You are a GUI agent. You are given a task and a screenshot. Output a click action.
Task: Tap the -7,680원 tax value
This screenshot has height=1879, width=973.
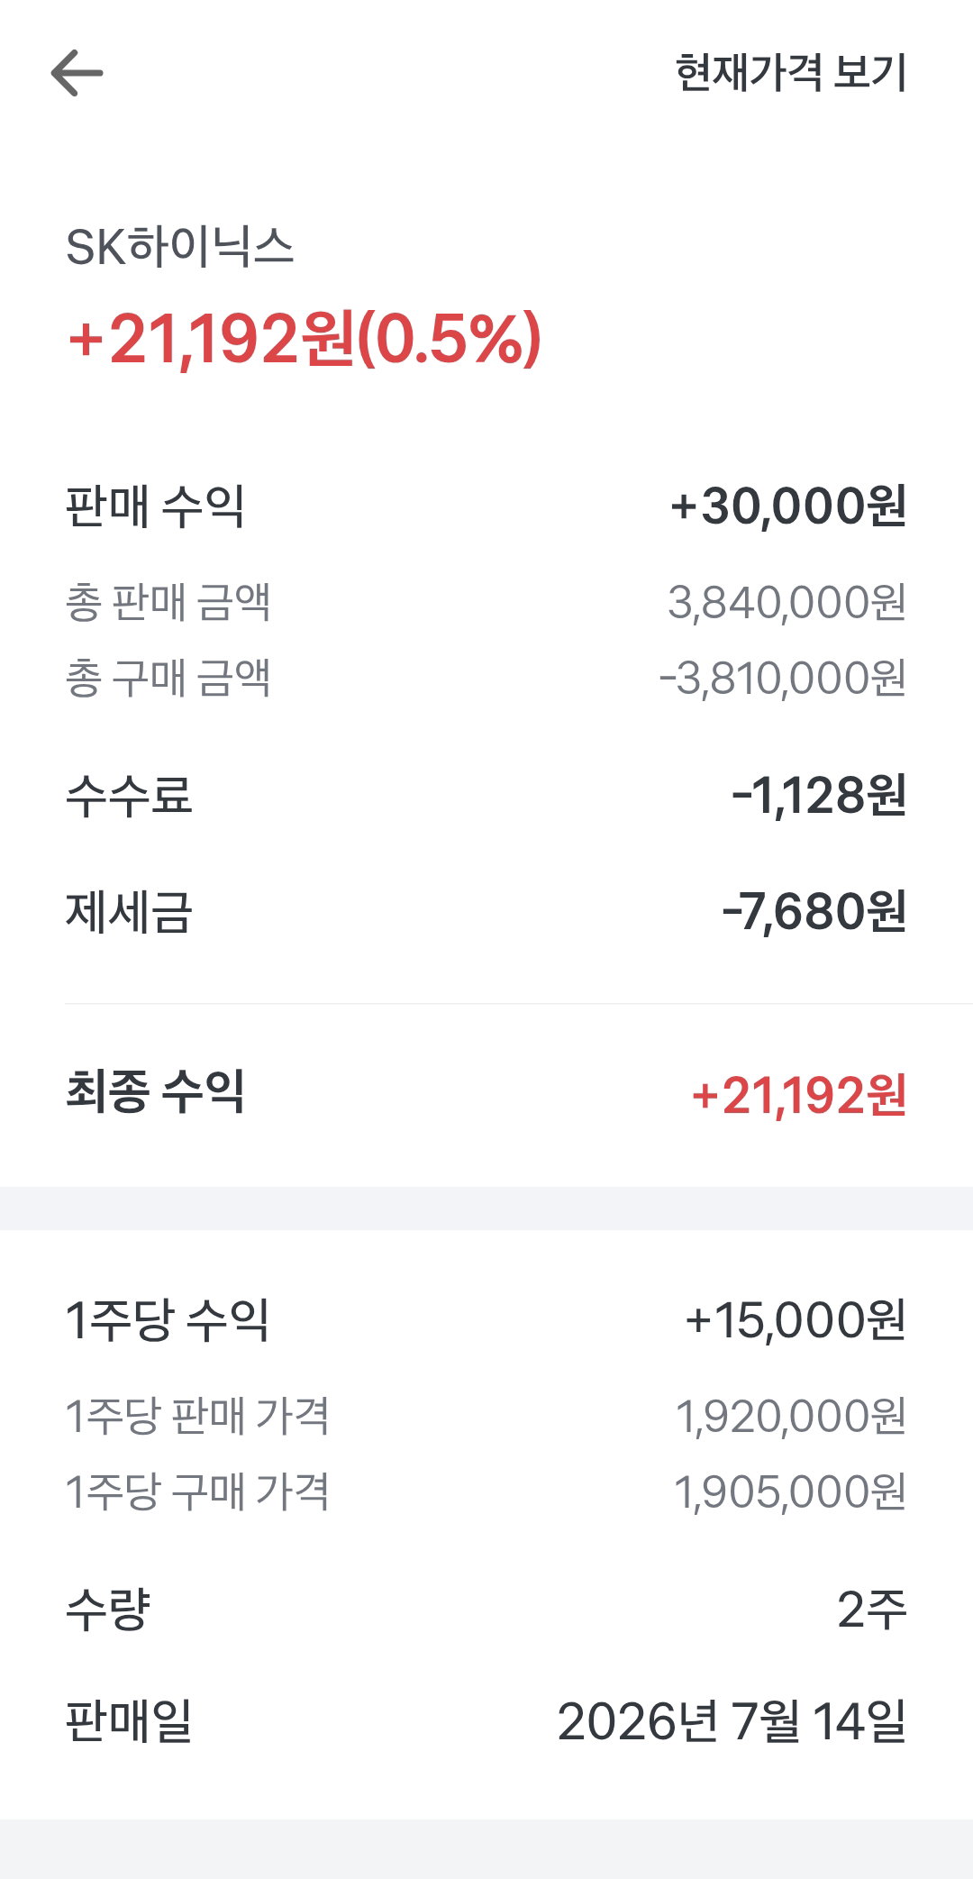[x=814, y=911]
